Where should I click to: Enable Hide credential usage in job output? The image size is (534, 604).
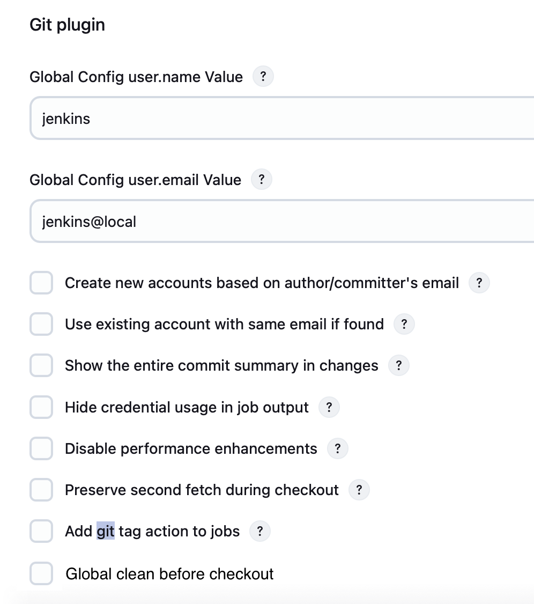(41, 407)
